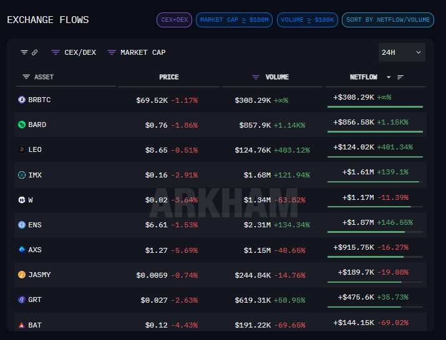
Task: Open the JASMY asset link
Action: (x=39, y=275)
